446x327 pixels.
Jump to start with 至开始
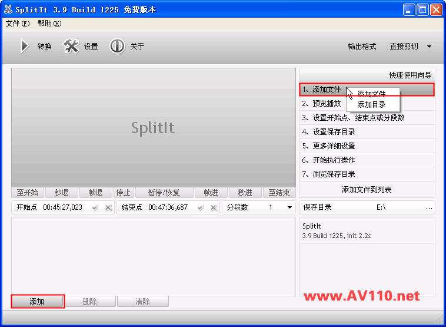click(x=28, y=193)
